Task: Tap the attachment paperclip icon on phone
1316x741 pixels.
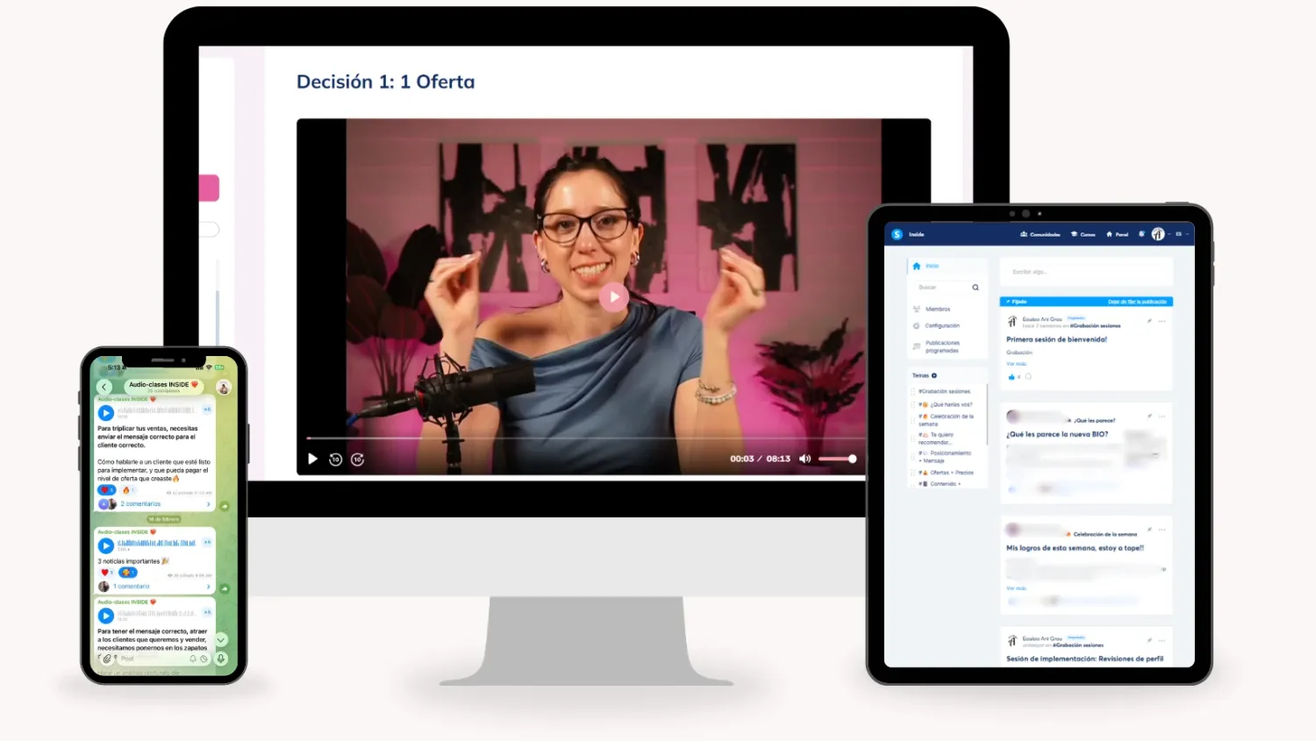Action: (107, 659)
